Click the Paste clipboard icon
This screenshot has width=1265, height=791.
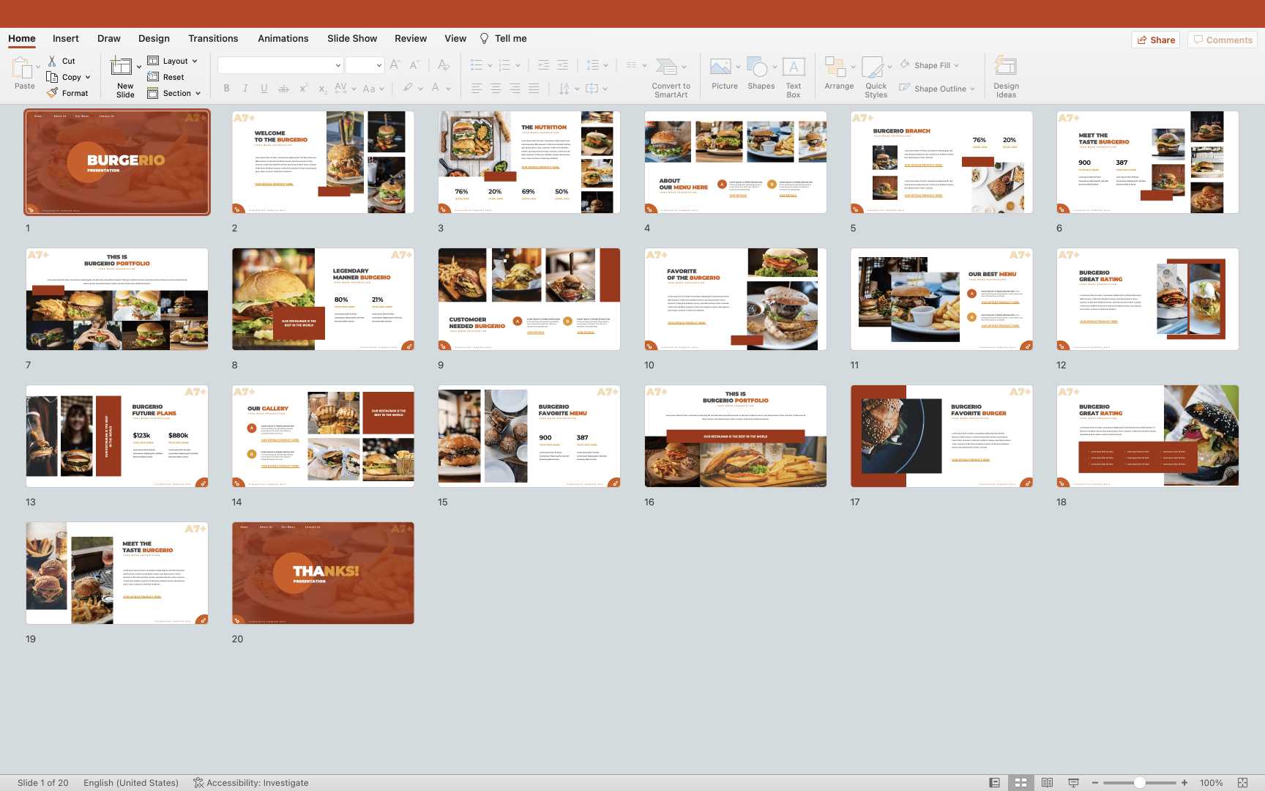[23, 69]
